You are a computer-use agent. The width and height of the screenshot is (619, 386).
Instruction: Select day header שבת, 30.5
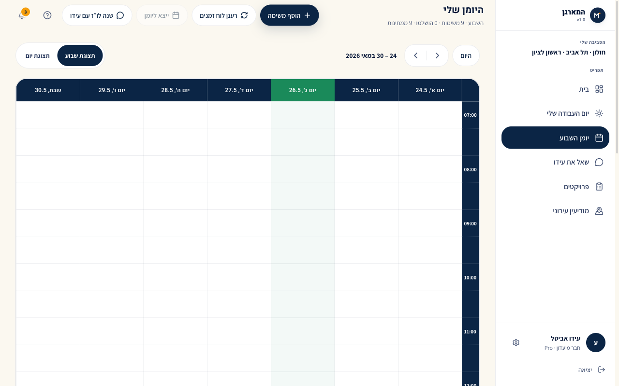coord(48,90)
